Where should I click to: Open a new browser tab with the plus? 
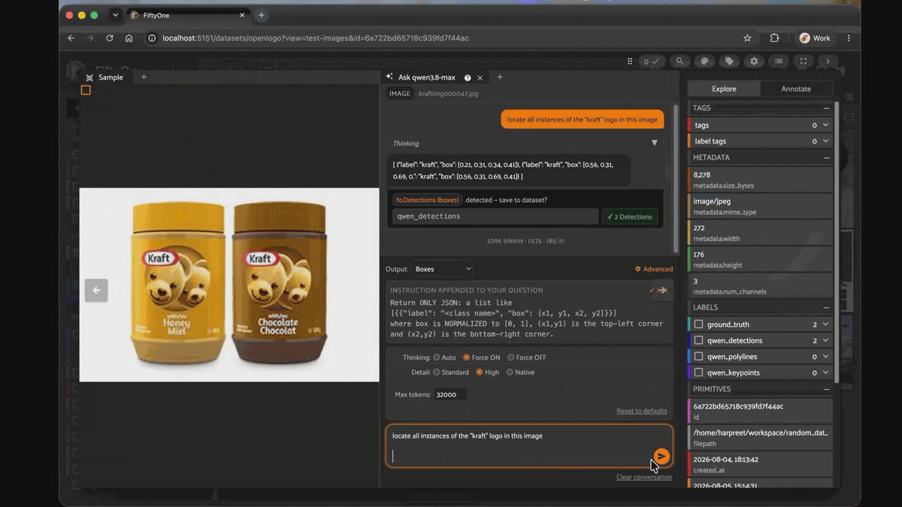[x=262, y=15]
